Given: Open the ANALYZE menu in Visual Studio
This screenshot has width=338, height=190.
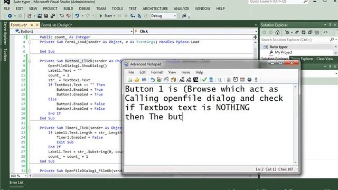Looking at the screenshot, I should tap(181, 8).
